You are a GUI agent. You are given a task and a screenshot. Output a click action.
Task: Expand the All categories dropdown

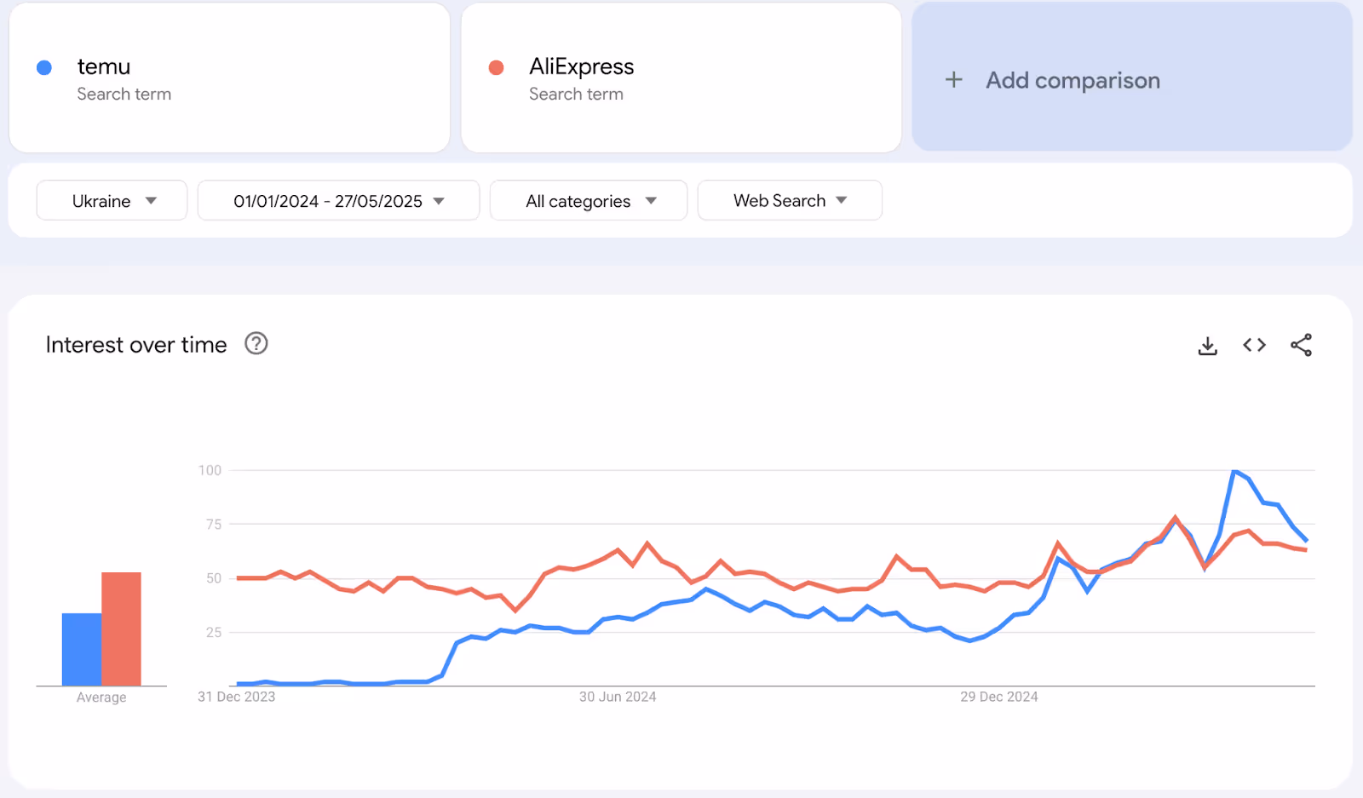(589, 200)
